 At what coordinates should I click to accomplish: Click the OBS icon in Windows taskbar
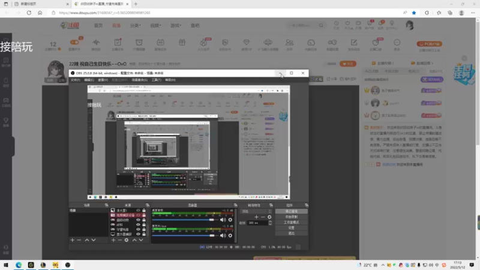(68, 265)
